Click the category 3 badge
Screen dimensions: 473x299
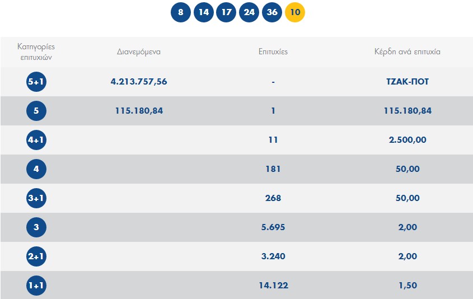(x=36, y=227)
